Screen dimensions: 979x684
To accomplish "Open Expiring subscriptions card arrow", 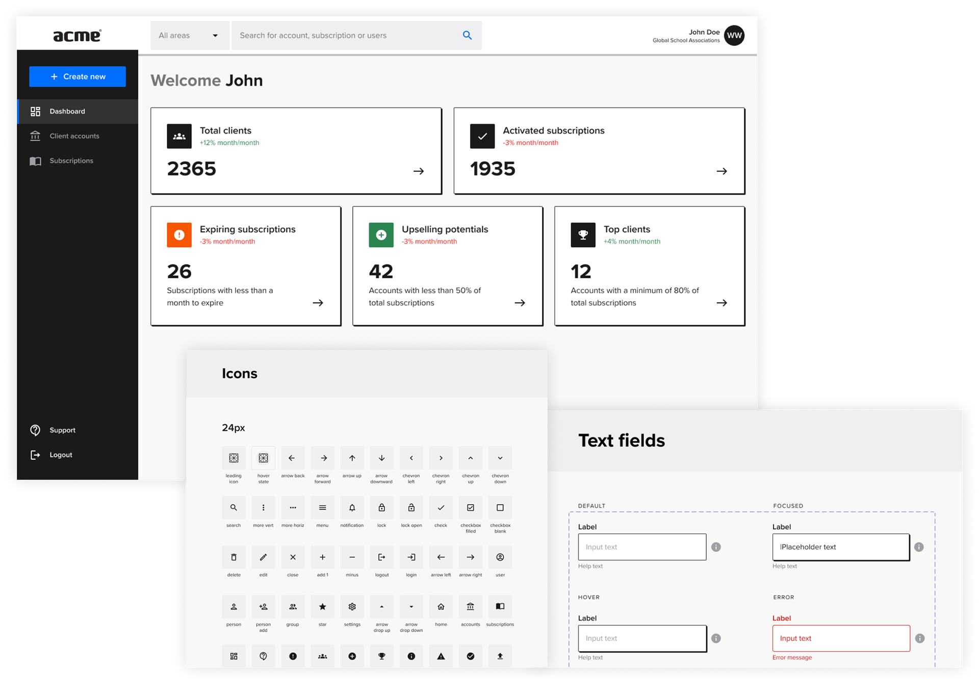I will click(x=318, y=303).
